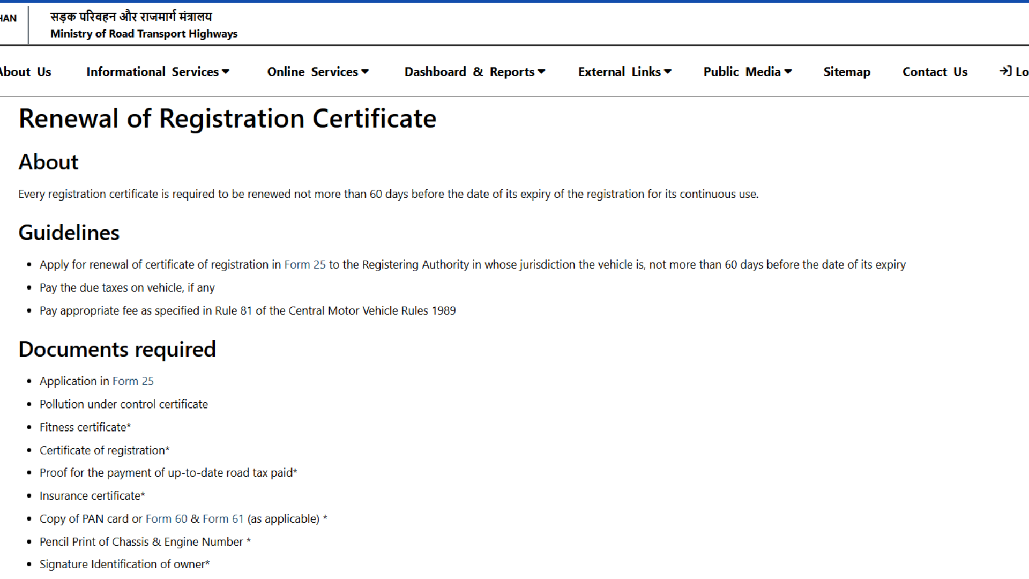
Task: Click Online Services menu label
Action: (x=312, y=72)
